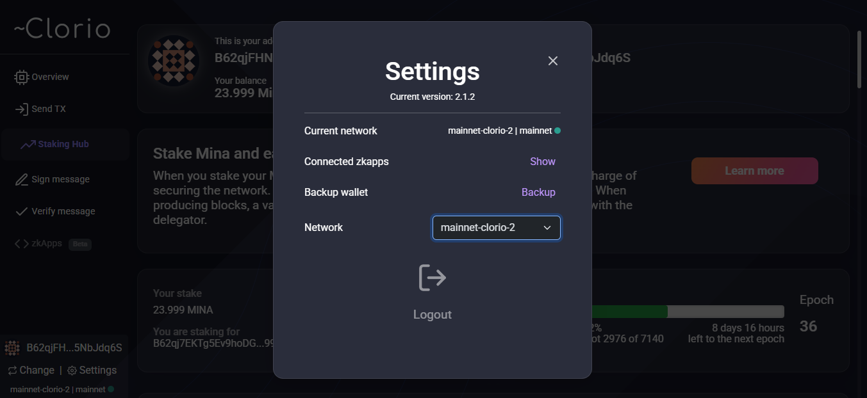
Task: Click the epoch progress bar
Action: (x=686, y=312)
